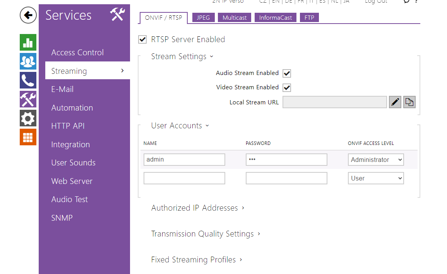Viewport: 447px width, 274px height.
Task: Open the Hardware gear icon
Action: [28, 118]
